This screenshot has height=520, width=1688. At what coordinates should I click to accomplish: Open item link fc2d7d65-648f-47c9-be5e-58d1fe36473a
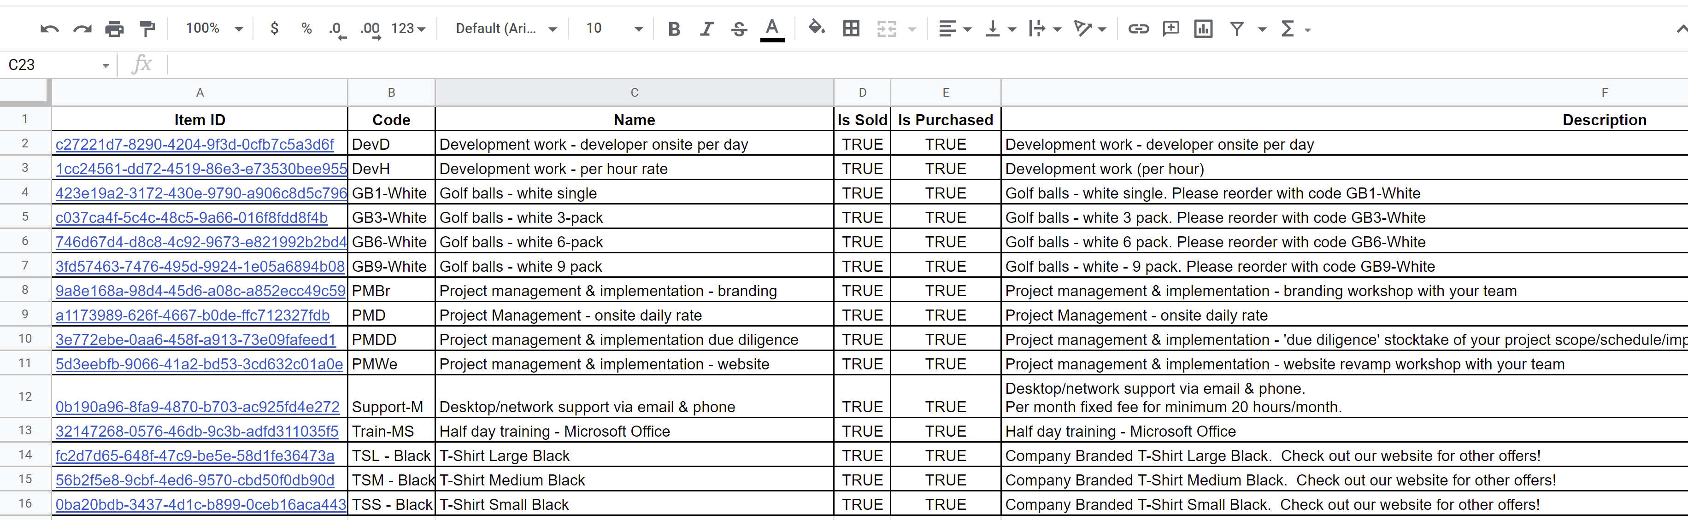194,456
